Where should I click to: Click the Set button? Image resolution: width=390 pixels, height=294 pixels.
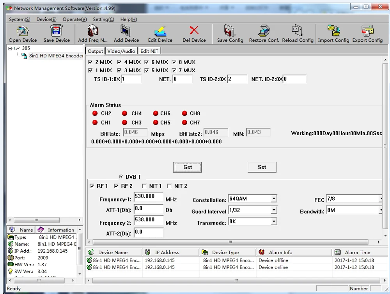coord(262,167)
